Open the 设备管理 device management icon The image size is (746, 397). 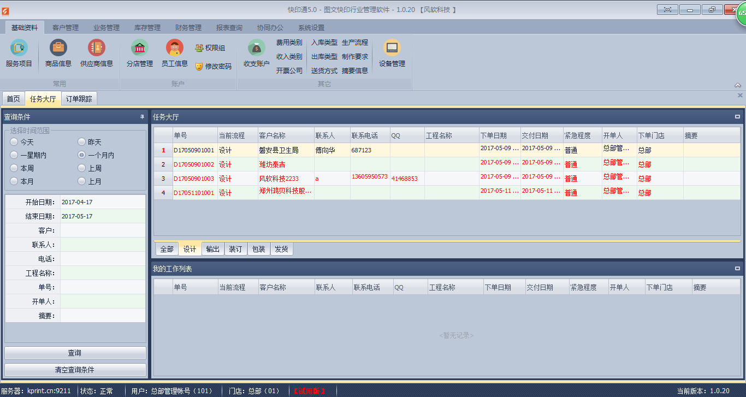coord(392,49)
